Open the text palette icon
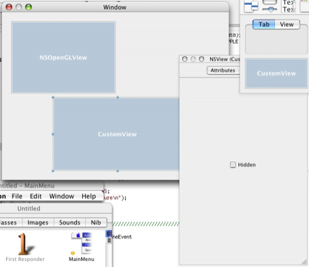This screenshot has height=267, width=309. tap(288, 6)
